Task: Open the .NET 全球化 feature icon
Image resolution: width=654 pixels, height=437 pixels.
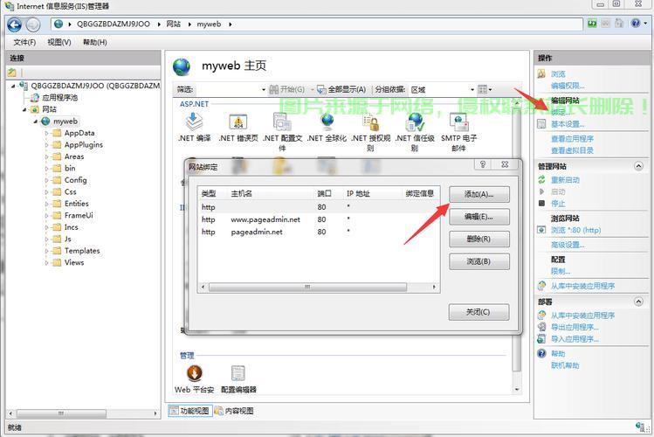Action: coord(327,121)
